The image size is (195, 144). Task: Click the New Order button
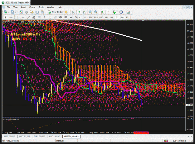55,12
